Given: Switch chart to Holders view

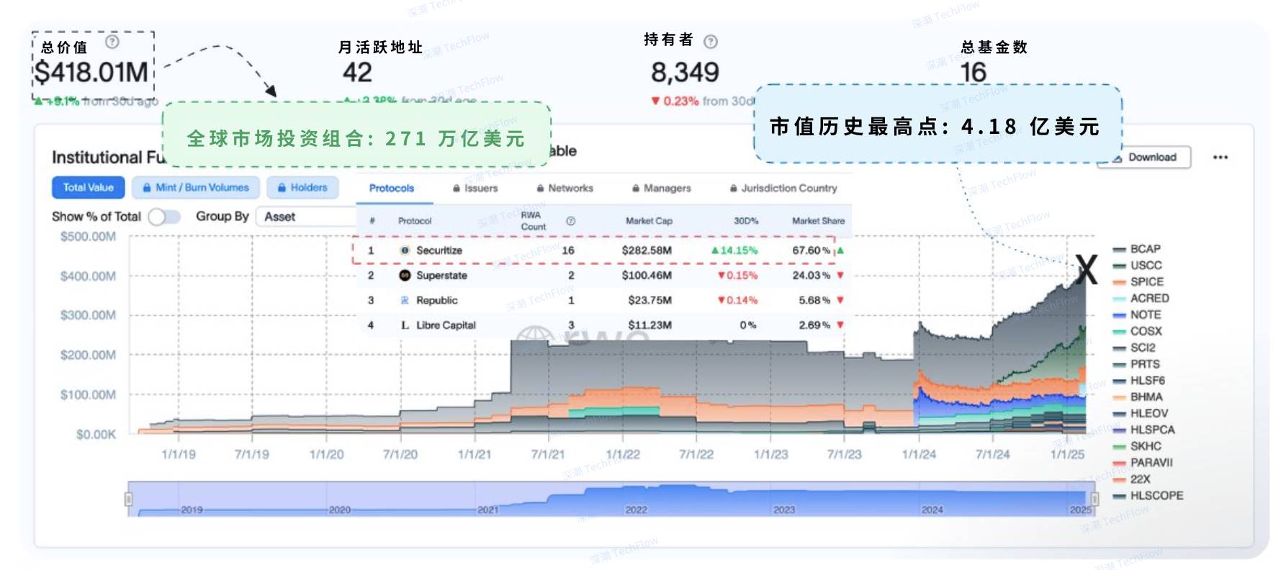Looking at the screenshot, I should (302, 187).
